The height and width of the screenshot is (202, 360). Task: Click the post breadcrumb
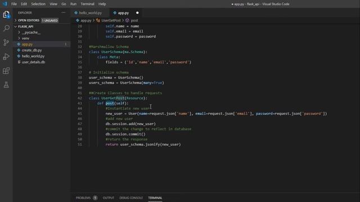coord(134,20)
